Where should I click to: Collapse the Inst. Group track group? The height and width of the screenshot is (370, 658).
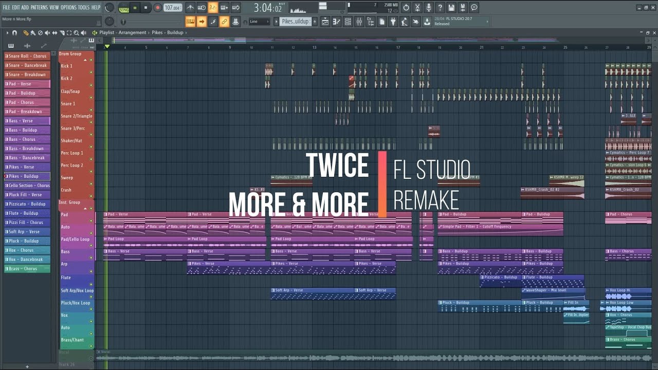pyautogui.click(x=85, y=209)
